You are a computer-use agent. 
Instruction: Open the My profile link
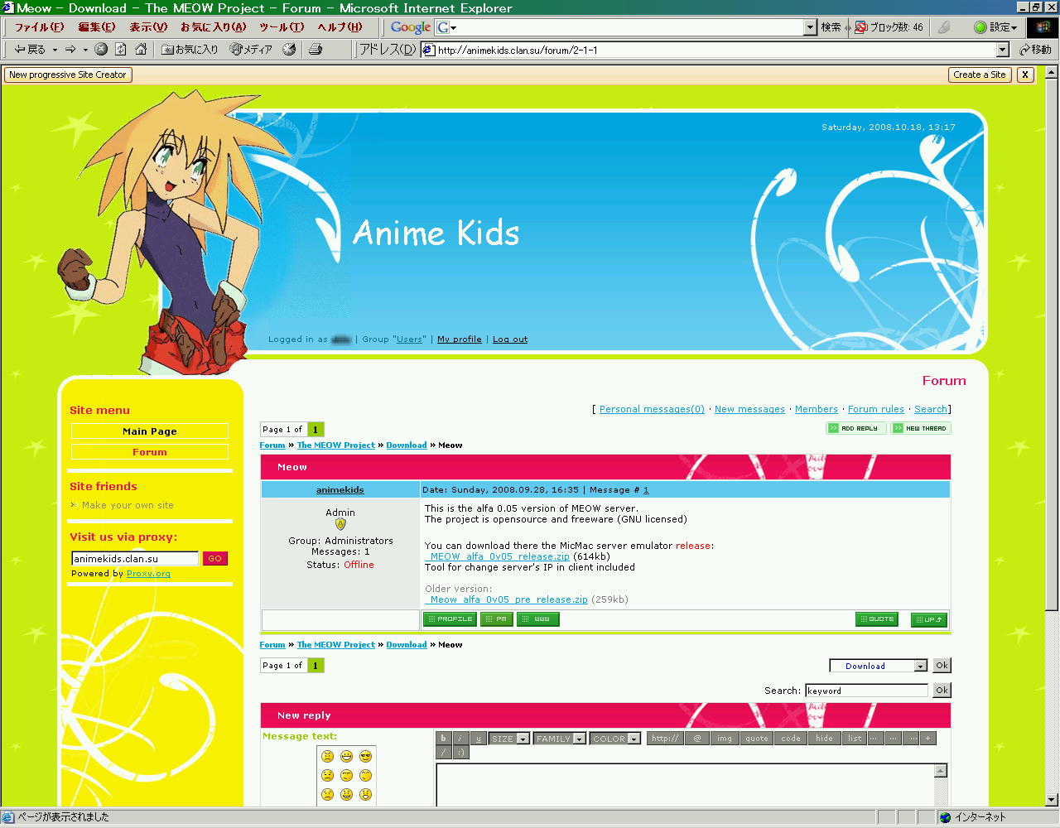[x=460, y=339]
